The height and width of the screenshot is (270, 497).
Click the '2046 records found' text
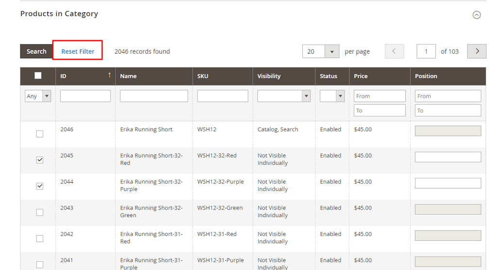142,51
